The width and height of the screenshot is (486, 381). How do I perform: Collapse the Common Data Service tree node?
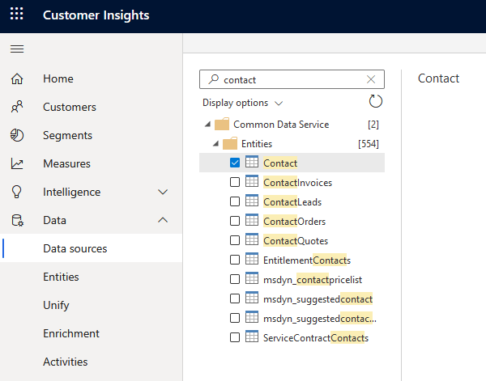(207, 125)
